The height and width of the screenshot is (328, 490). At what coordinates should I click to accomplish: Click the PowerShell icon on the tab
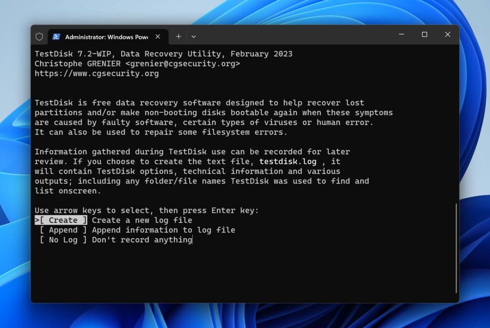(x=56, y=36)
